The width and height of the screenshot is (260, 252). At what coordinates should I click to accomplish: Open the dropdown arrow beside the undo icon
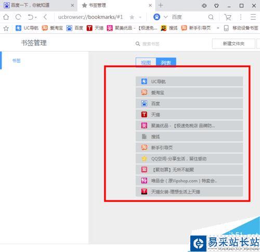tap(36, 17)
